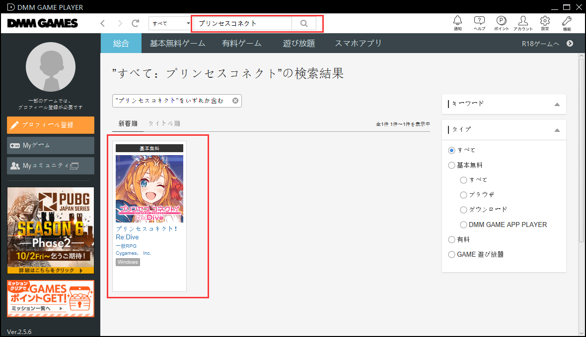Click the 全1件 result count text
Image resolution: width=586 pixels, height=337 pixels.
(402, 124)
